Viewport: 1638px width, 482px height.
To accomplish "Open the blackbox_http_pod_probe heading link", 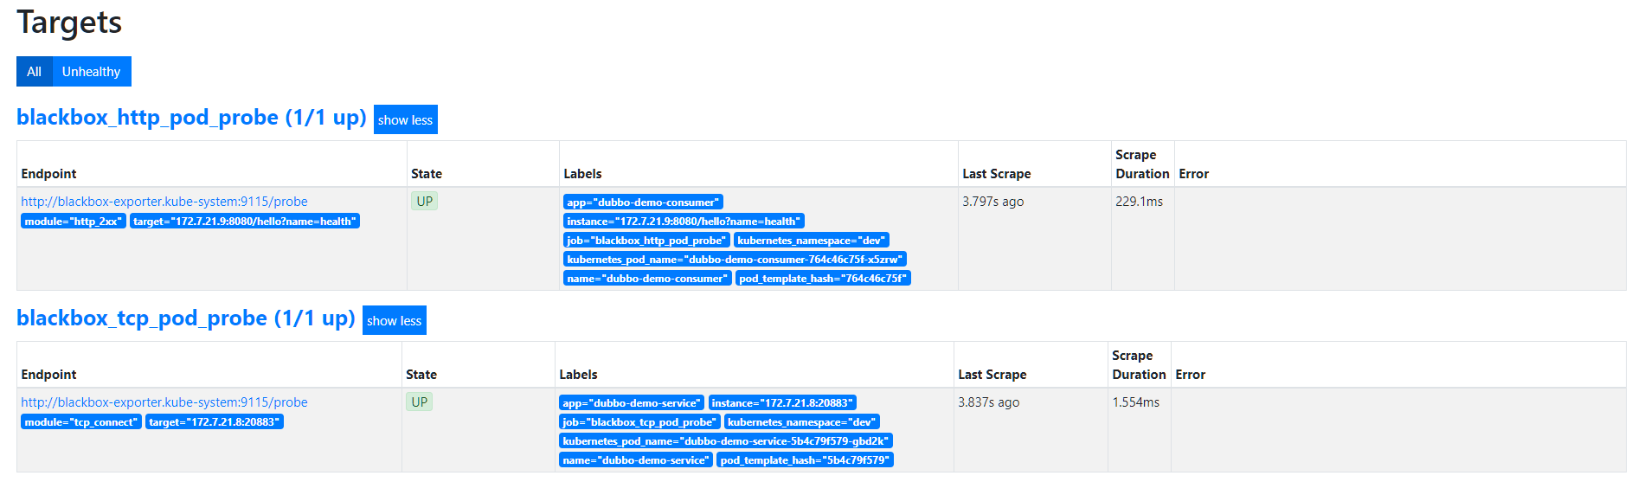I will pyautogui.click(x=191, y=118).
